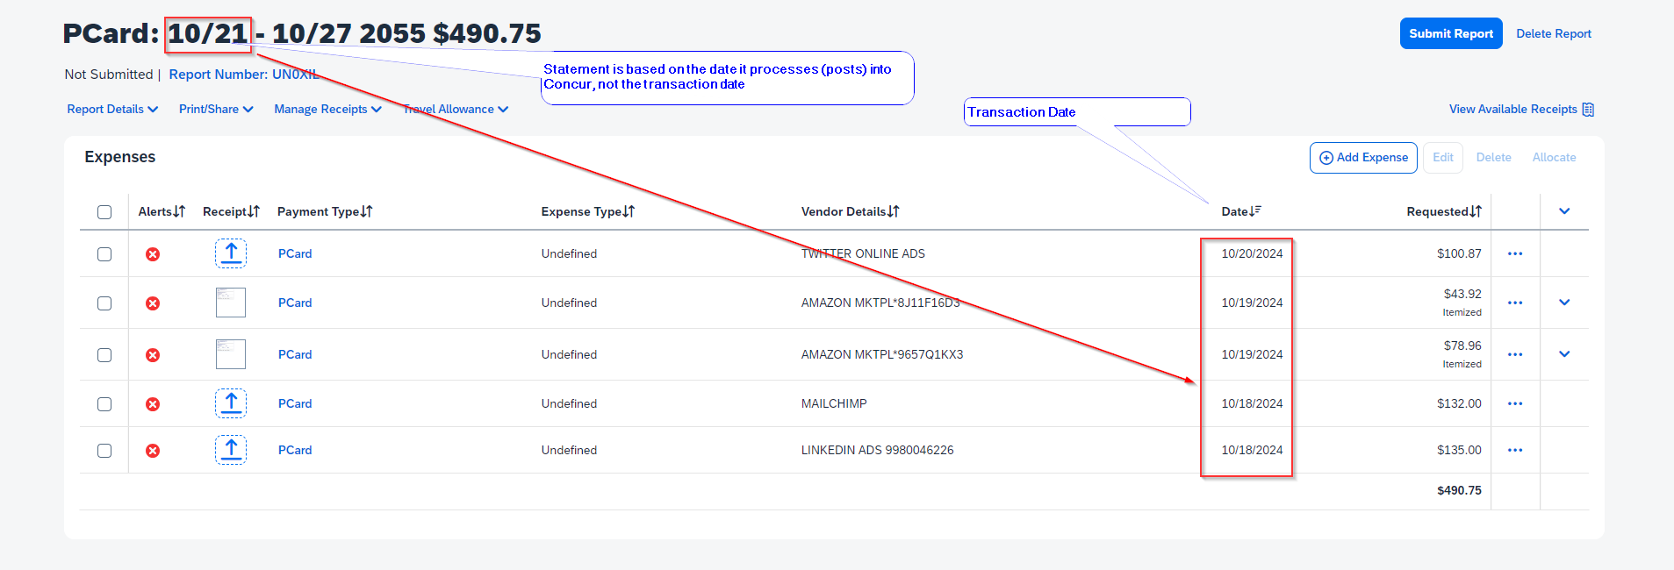1674x570 pixels.
Task: Open the Travel Allowance menu
Action: coord(455,109)
